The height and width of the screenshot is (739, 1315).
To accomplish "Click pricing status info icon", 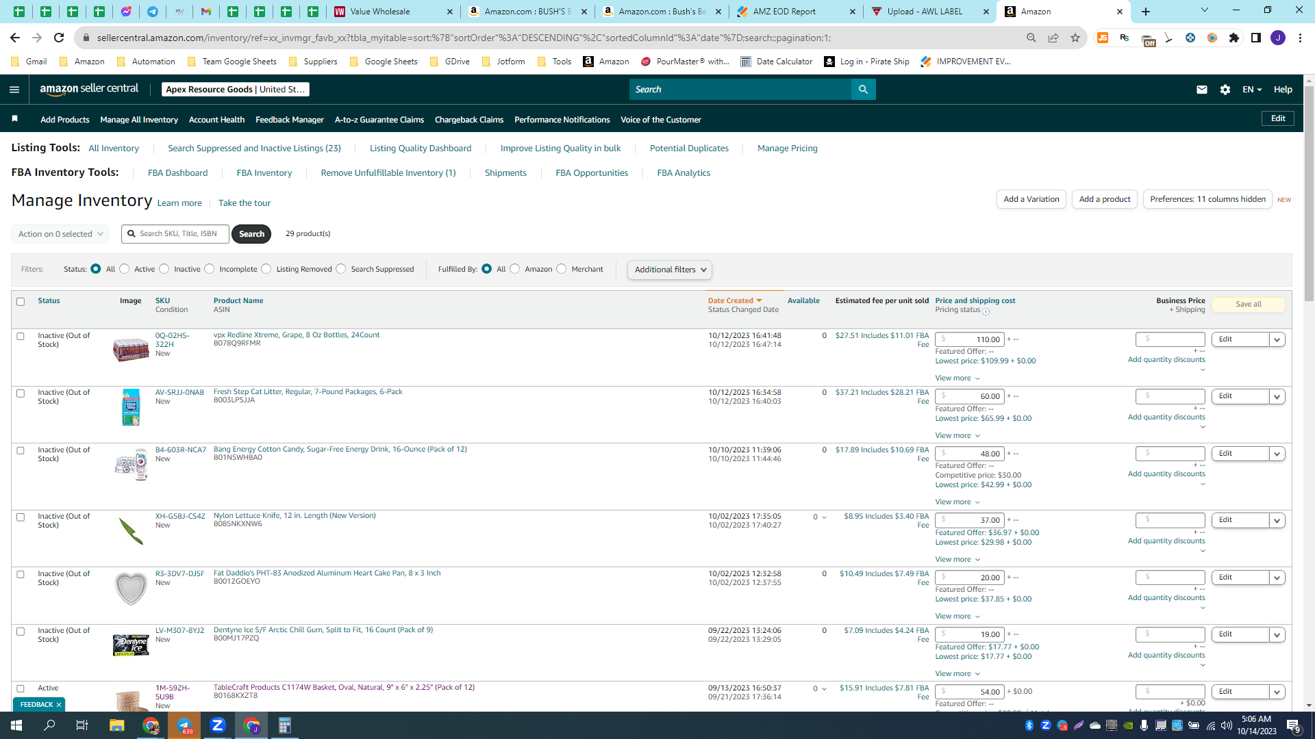I will point(986,311).
